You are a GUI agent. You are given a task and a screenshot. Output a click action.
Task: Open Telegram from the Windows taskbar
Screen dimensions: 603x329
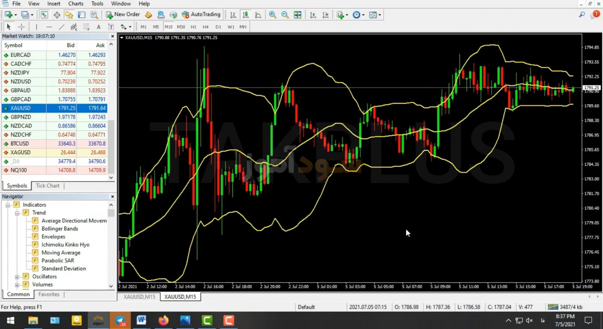120,320
